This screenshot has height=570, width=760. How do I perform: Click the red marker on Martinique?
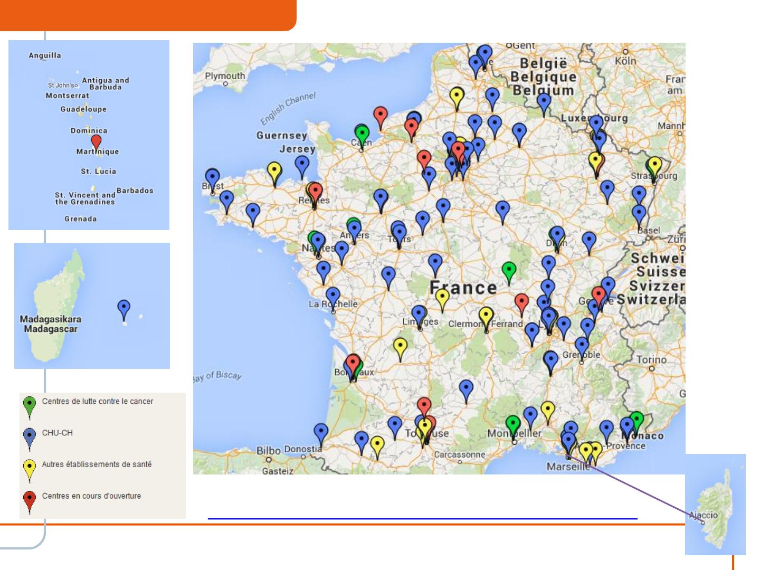[96, 143]
